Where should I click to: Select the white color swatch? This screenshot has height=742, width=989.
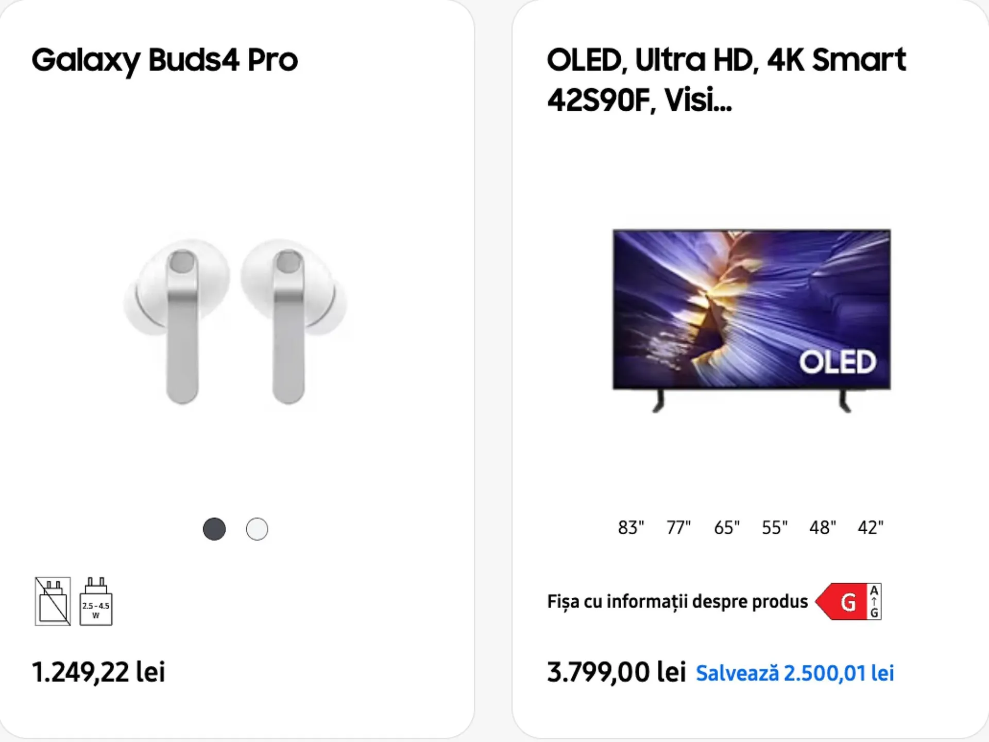click(257, 529)
